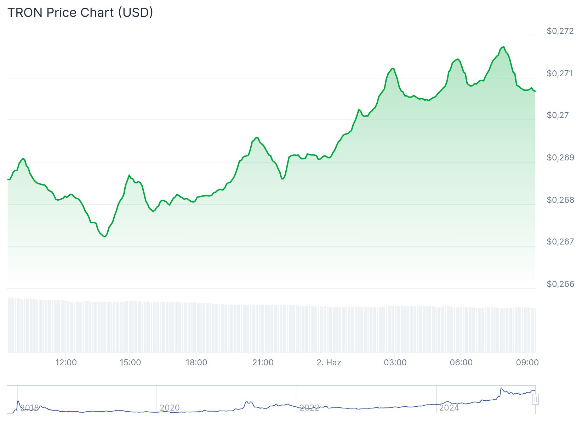The width and height of the screenshot is (582, 424).
Task: Click the price peak at 03:00
Action: click(x=393, y=69)
